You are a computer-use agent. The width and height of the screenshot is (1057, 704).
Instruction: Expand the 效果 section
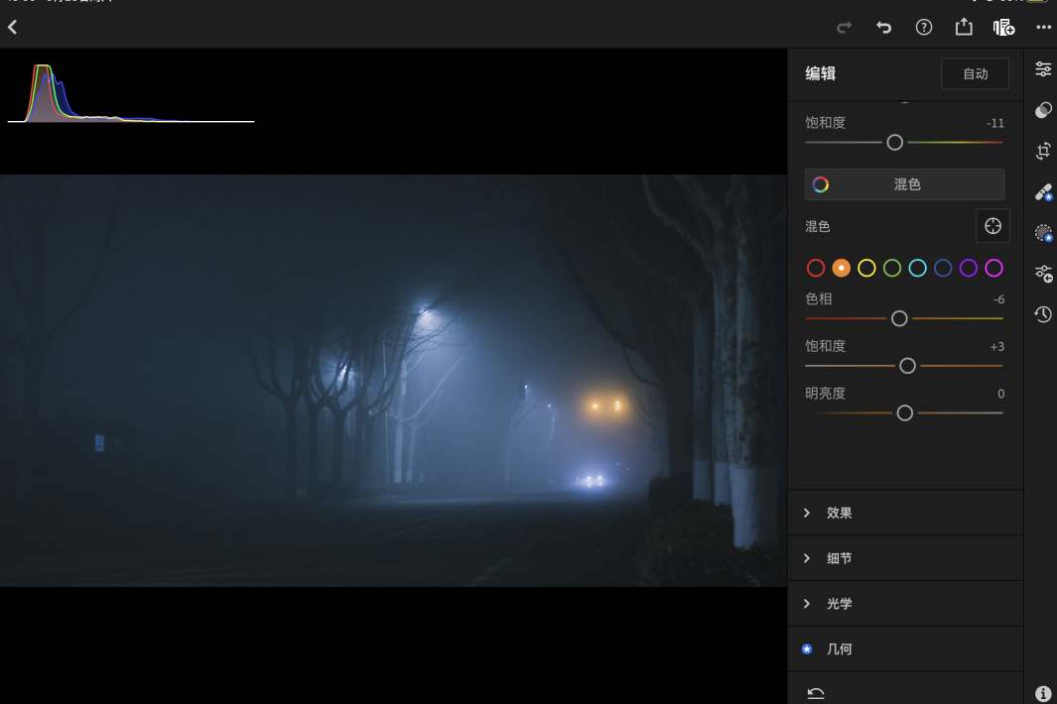[905, 513]
